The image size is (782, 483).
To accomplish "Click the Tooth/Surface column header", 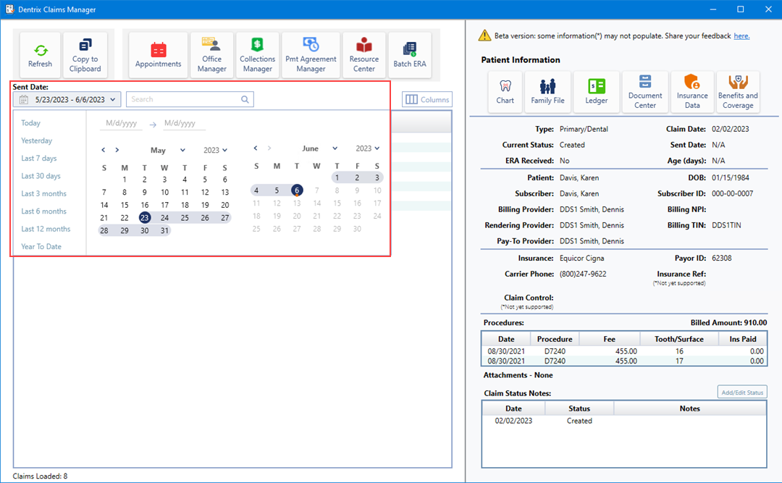I will pos(678,339).
